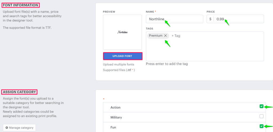Viewport: 273px width, 132px height.
Task: Uncheck the Action category checkbox
Action: point(261,107)
